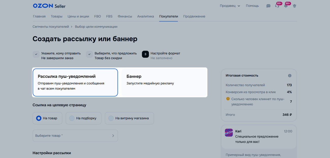Click the orange warning icon in cost panel
The image size is (330, 158).
(228, 99)
